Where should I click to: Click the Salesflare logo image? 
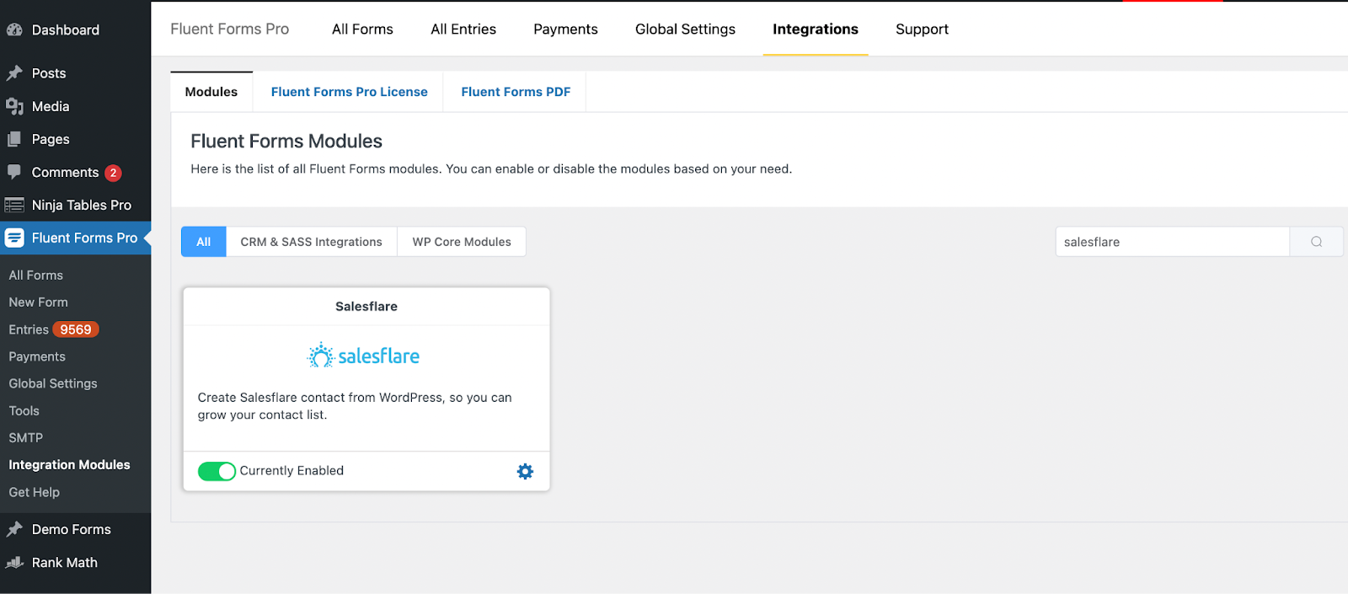point(363,356)
